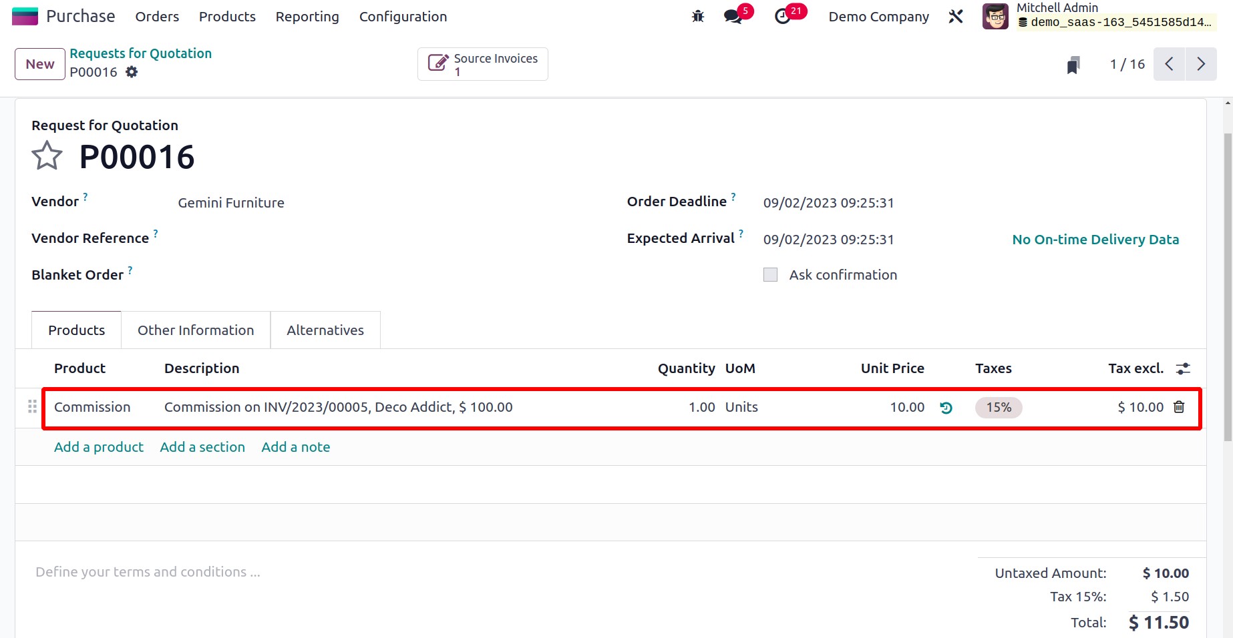Mark P00016 as favorite with star
Image resolution: width=1233 pixels, height=638 pixels.
tap(47, 156)
